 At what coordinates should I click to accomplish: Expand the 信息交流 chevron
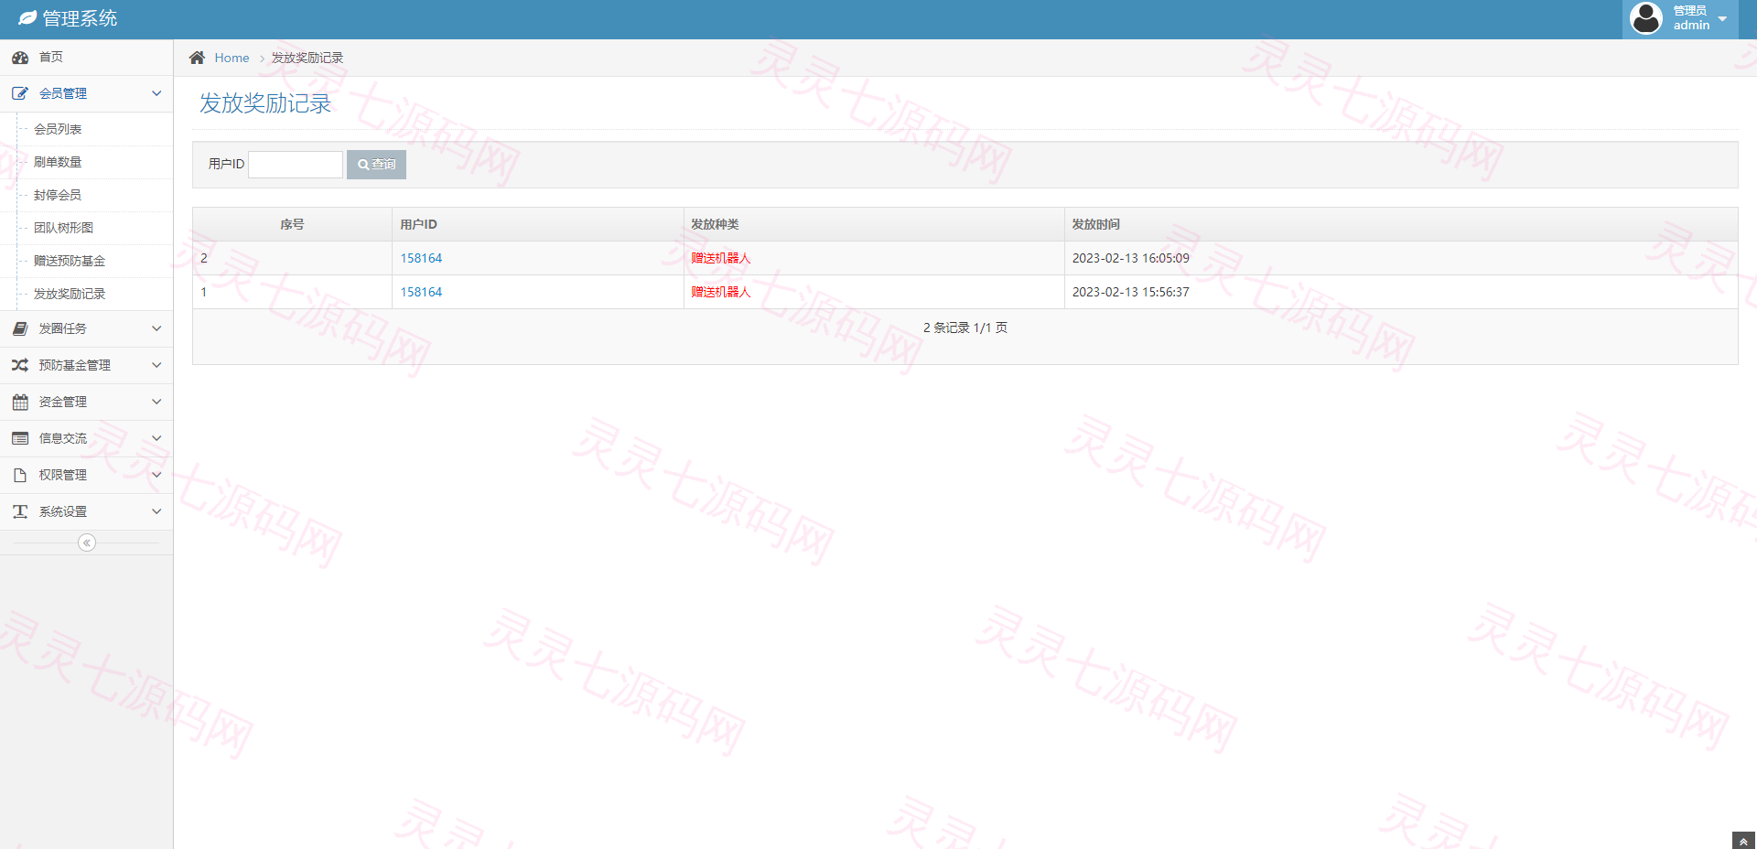tap(156, 438)
